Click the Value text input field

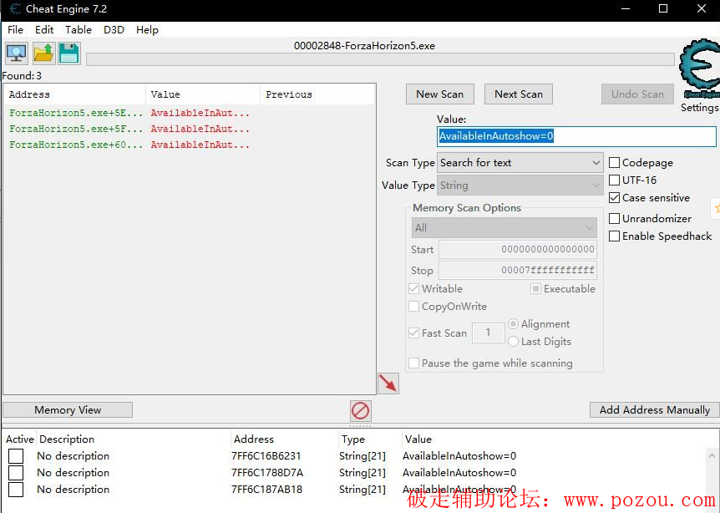pyautogui.click(x=576, y=136)
